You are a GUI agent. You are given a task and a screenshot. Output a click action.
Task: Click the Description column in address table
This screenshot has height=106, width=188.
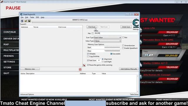click(x=30, y=74)
